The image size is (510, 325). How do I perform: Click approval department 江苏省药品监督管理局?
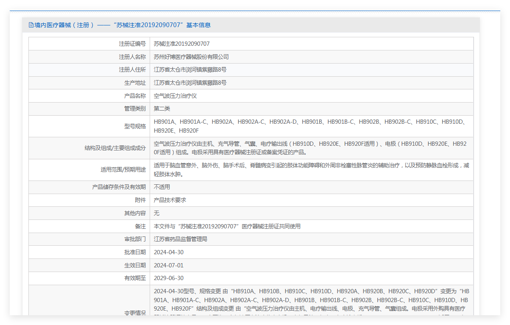[x=181, y=239]
